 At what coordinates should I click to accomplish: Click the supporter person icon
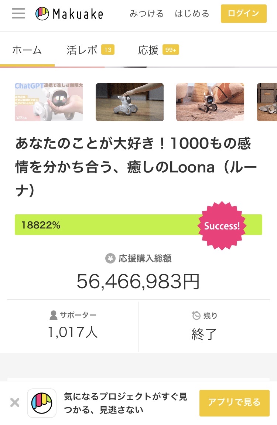(x=54, y=315)
